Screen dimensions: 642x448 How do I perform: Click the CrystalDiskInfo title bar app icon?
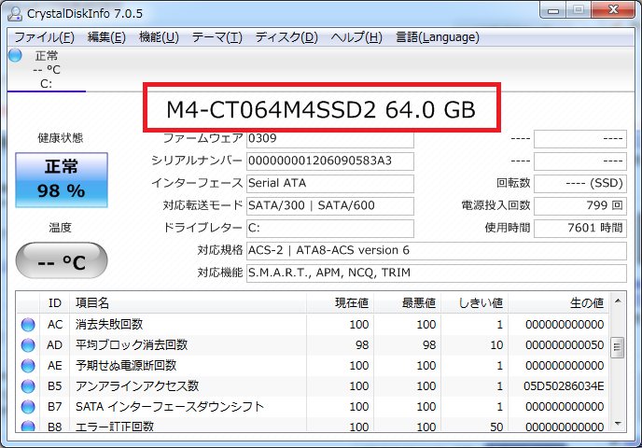click(x=15, y=13)
